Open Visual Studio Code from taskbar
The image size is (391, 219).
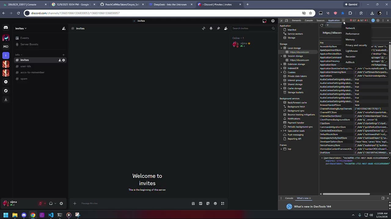click(51, 215)
